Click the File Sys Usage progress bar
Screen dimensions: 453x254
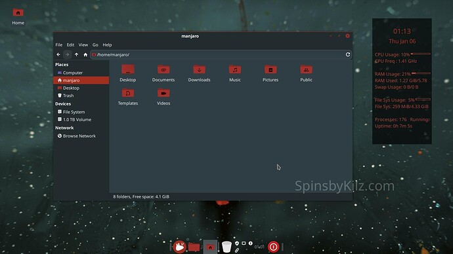[x=423, y=100]
